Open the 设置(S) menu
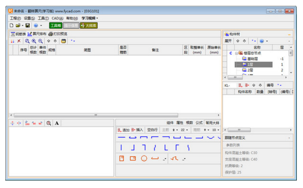The height and width of the screenshot is (188, 303). click(29, 18)
